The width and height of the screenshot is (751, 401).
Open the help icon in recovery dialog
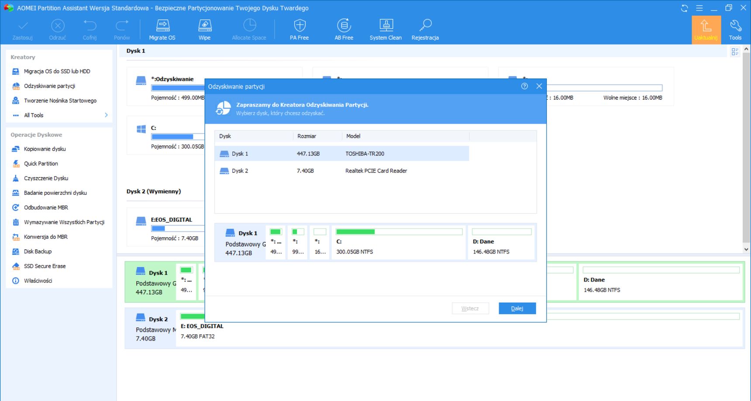[x=524, y=86]
